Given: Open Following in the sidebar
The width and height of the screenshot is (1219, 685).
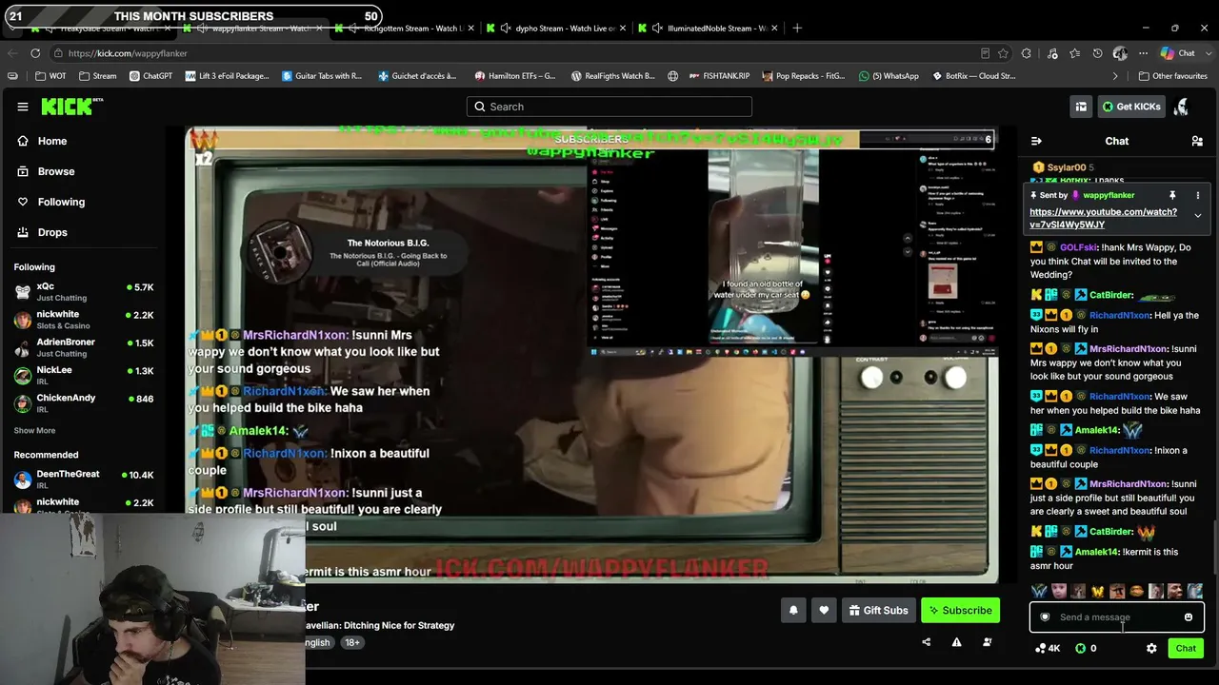Looking at the screenshot, I should (x=61, y=202).
